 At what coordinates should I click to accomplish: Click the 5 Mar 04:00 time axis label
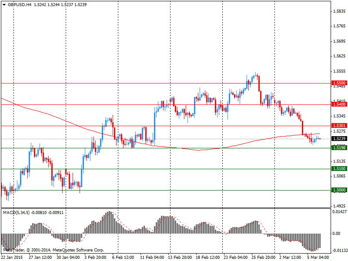(318, 258)
